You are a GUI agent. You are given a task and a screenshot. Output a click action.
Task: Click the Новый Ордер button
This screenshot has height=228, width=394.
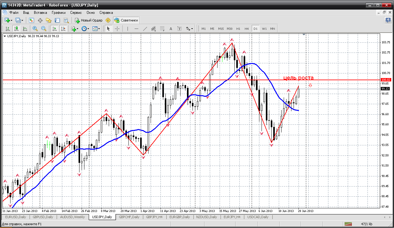click(88, 20)
